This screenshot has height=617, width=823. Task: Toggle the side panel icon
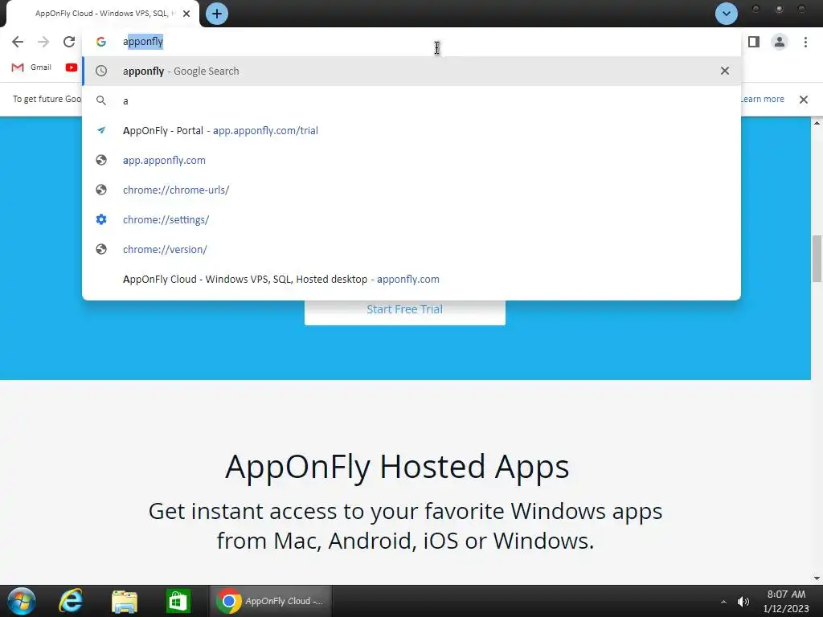point(754,42)
